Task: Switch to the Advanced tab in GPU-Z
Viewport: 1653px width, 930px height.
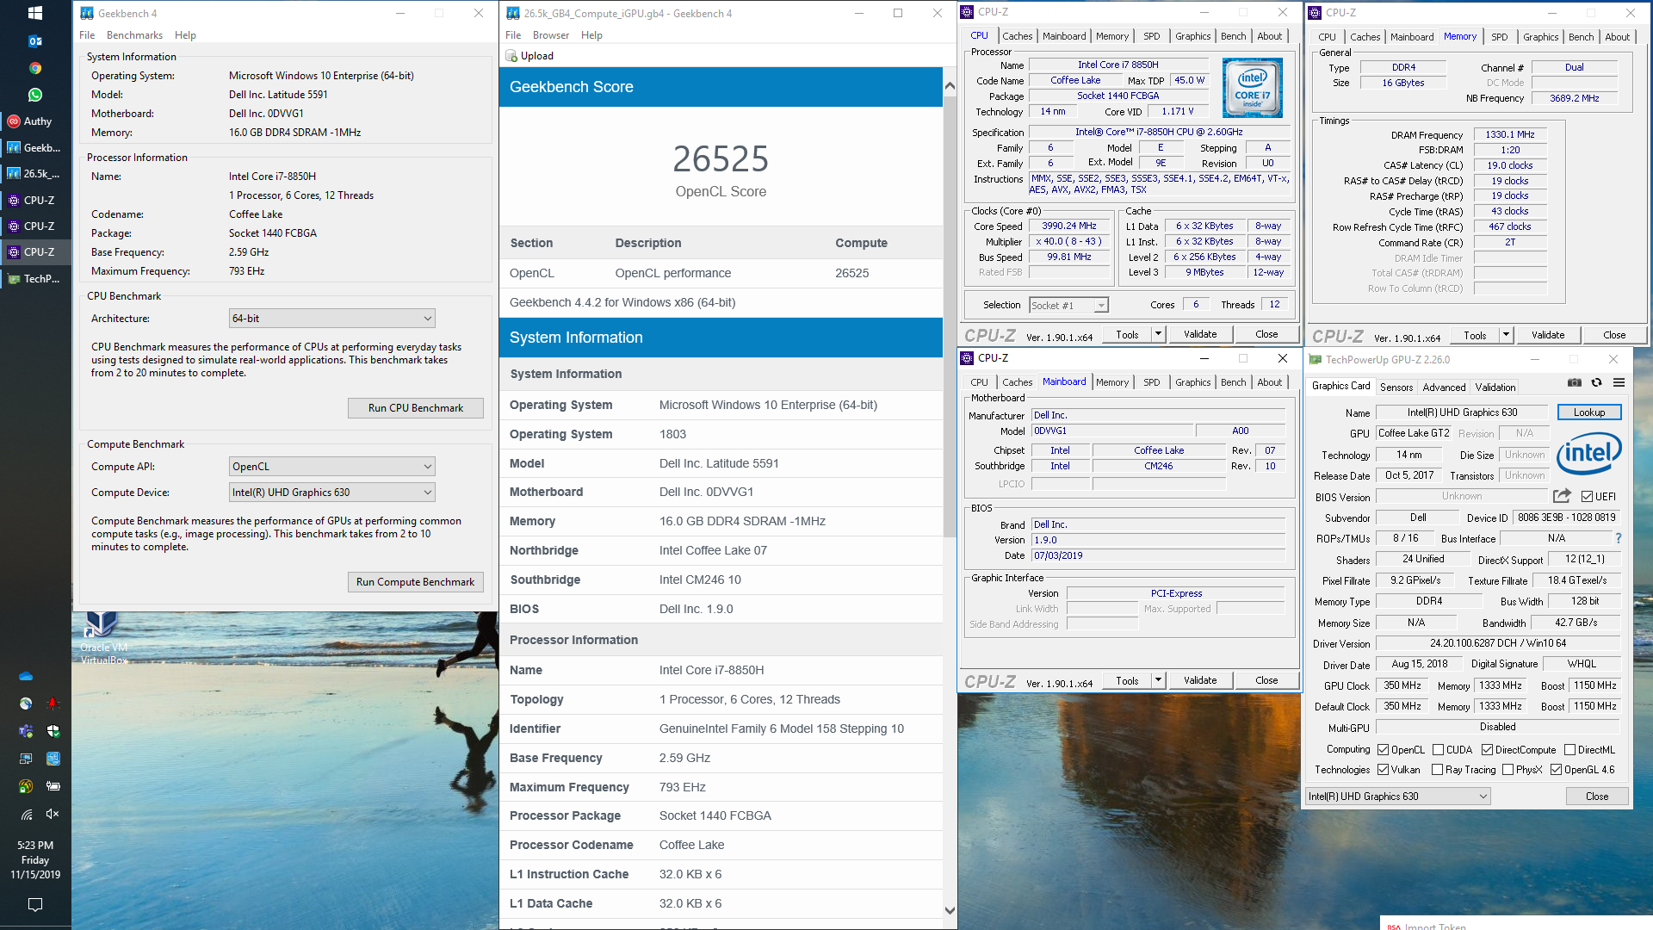Action: 1444,387
